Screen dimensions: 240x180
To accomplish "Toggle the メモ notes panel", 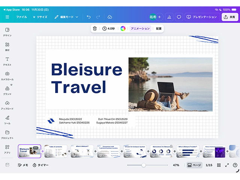I will (x=23, y=165).
